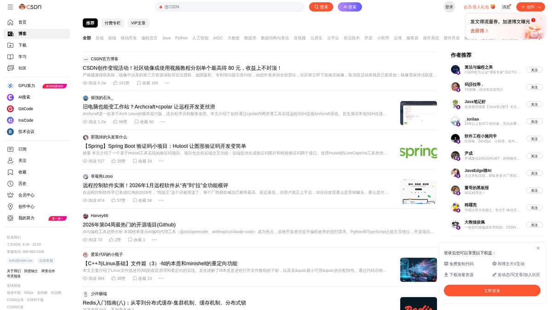Expand more categories with right arrow
552x310 pixels.
click(540, 38)
